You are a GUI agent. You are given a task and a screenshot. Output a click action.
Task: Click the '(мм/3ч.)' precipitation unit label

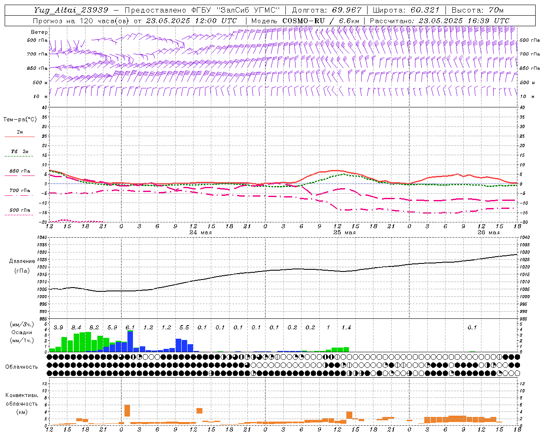(22, 324)
